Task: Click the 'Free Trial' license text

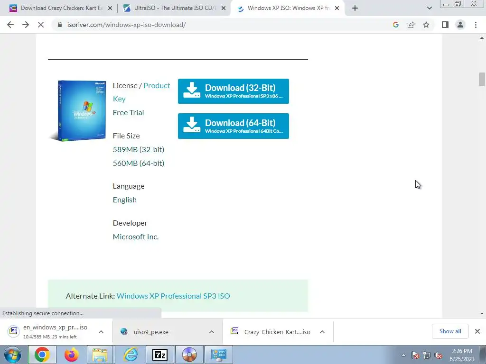Action: coord(128,113)
